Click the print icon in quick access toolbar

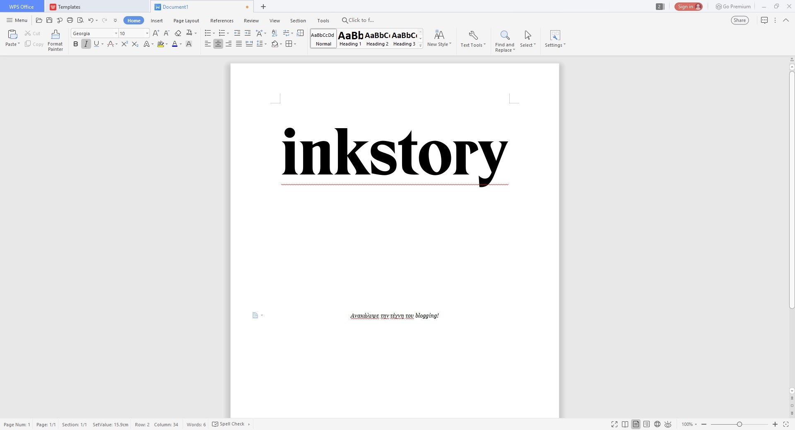[70, 20]
